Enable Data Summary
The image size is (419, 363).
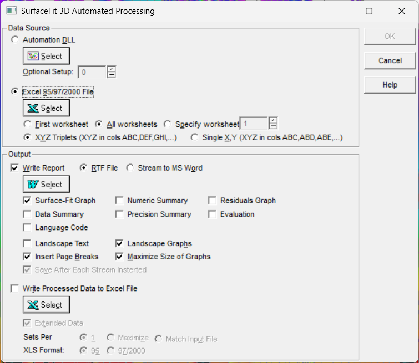pos(27,214)
